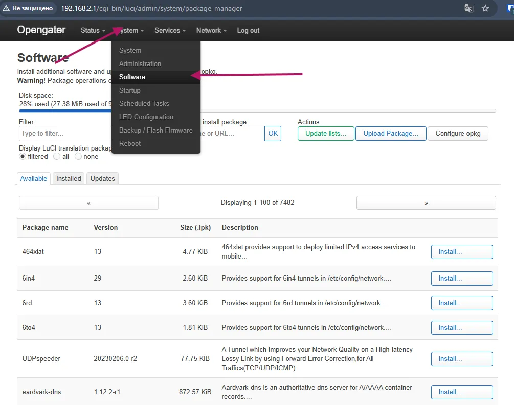Screen dimensions: 514x405
Task: Install the 6to4 package
Action: point(462,328)
